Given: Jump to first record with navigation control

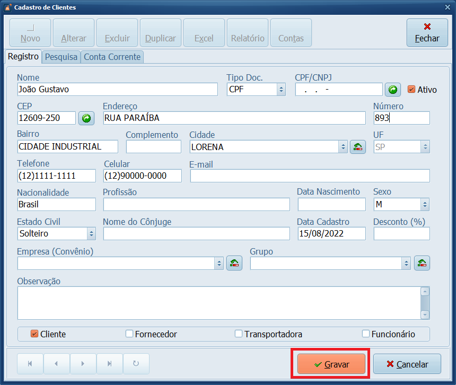Looking at the screenshot, I should pos(30,364).
